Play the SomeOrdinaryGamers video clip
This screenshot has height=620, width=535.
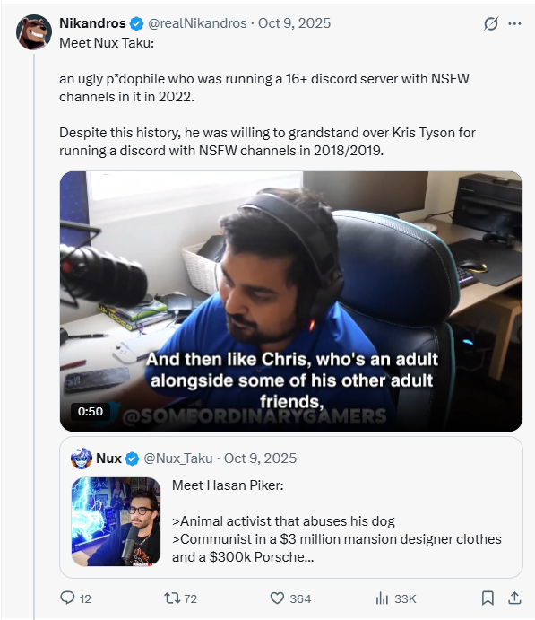291,301
